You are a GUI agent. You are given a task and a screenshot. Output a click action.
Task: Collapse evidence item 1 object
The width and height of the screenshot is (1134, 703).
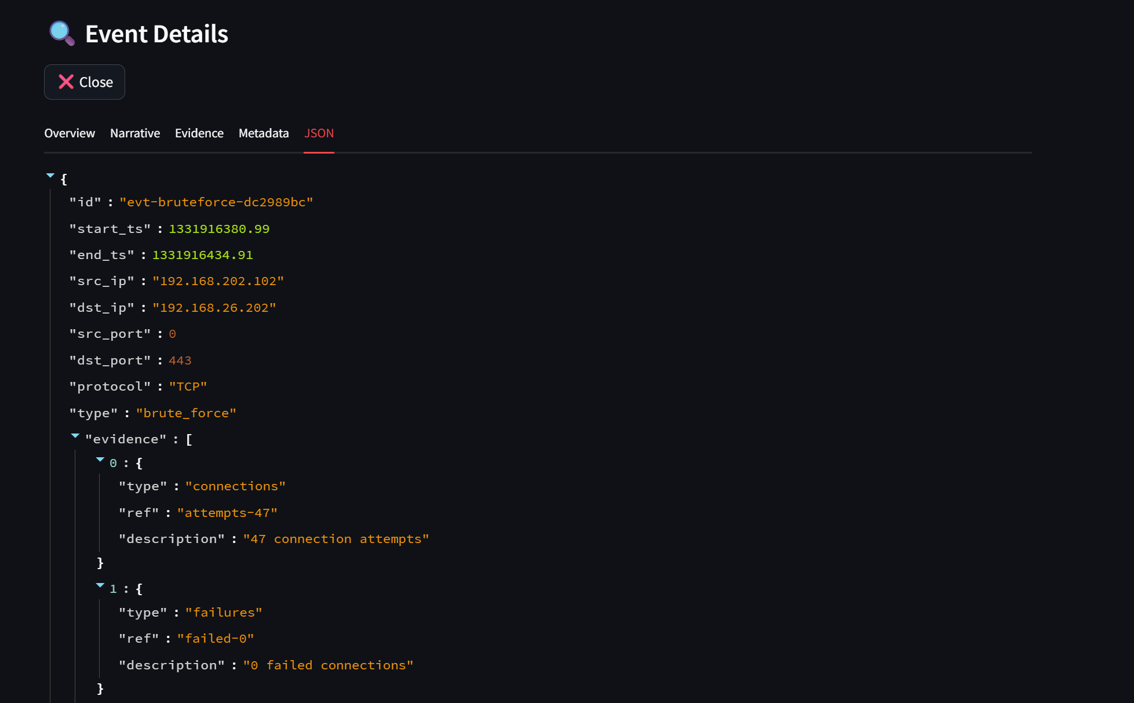(x=100, y=586)
